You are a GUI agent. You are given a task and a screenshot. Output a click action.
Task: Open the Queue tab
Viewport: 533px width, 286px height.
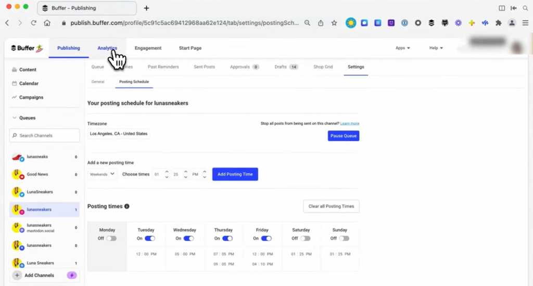point(97,67)
